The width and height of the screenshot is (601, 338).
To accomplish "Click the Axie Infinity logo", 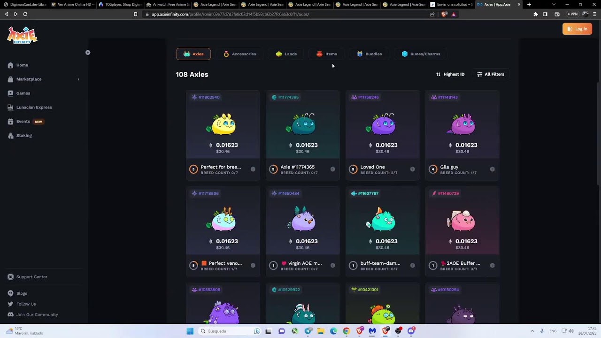I will (x=22, y=35).
